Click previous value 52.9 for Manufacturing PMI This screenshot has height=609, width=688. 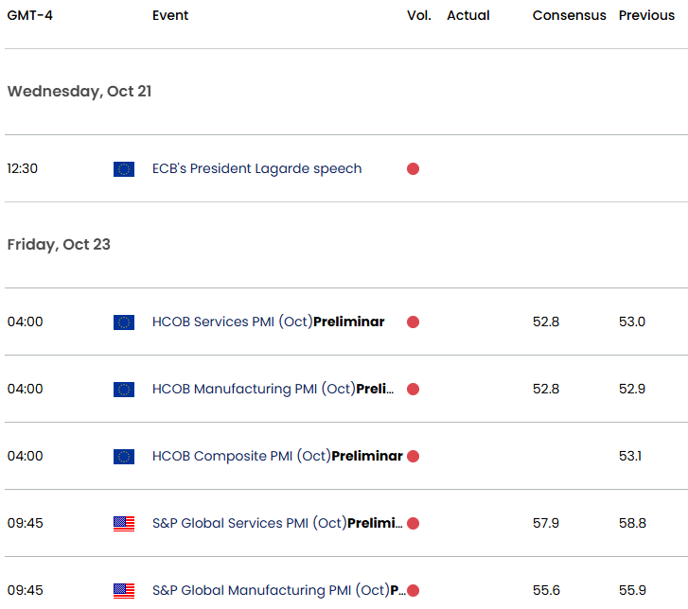[x=632, y=389]
